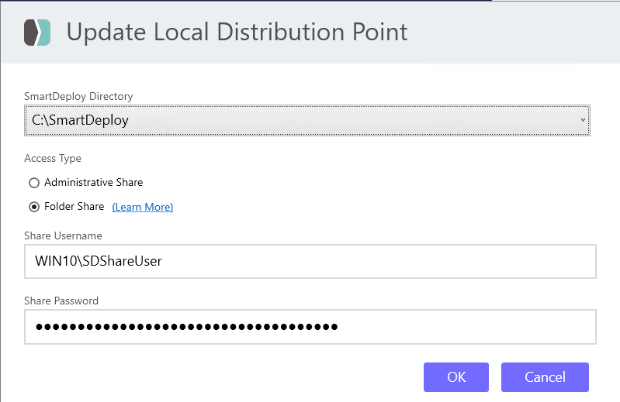Click the Share Username field label
This screenshot has width=620, height=402.
63,235
